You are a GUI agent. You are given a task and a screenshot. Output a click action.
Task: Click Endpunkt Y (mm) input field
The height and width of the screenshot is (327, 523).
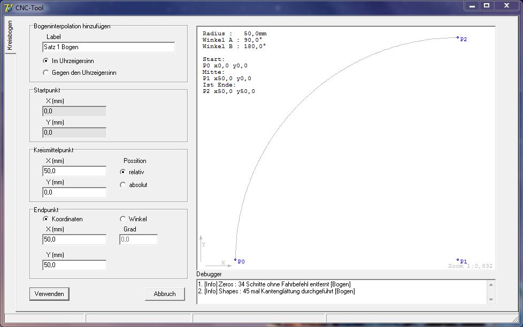[x=74, y=265]
